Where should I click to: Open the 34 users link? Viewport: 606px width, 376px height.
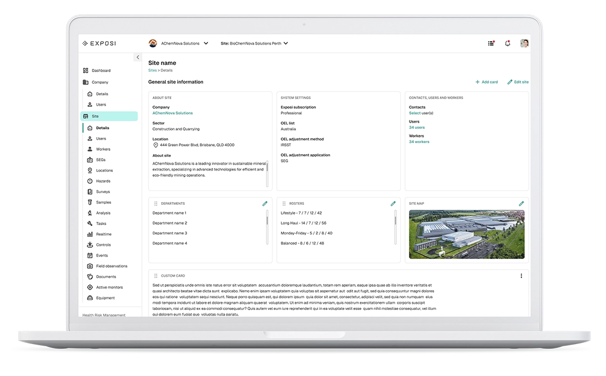pyautogui.click(x=417, y=128)
